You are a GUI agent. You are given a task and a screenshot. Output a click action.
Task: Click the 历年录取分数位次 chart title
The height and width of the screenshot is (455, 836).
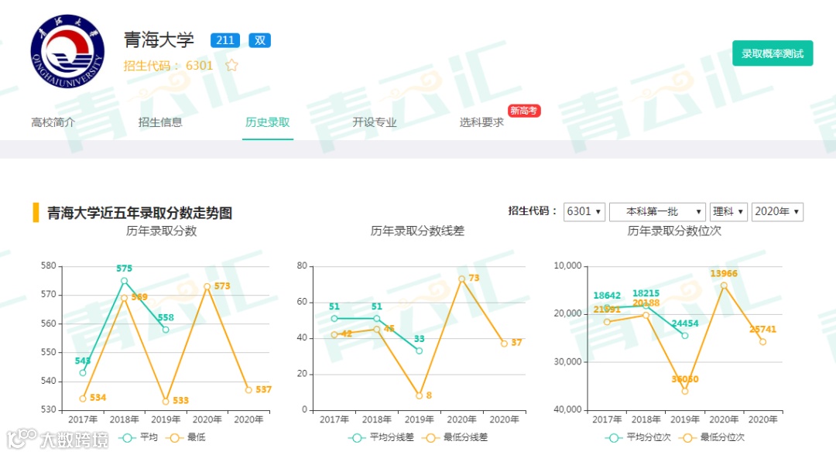tap(674, 231)
